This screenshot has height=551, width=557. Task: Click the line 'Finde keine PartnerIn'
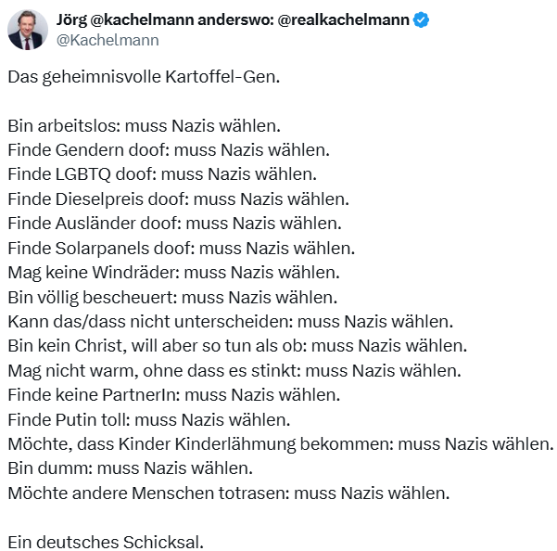[174, 395]
